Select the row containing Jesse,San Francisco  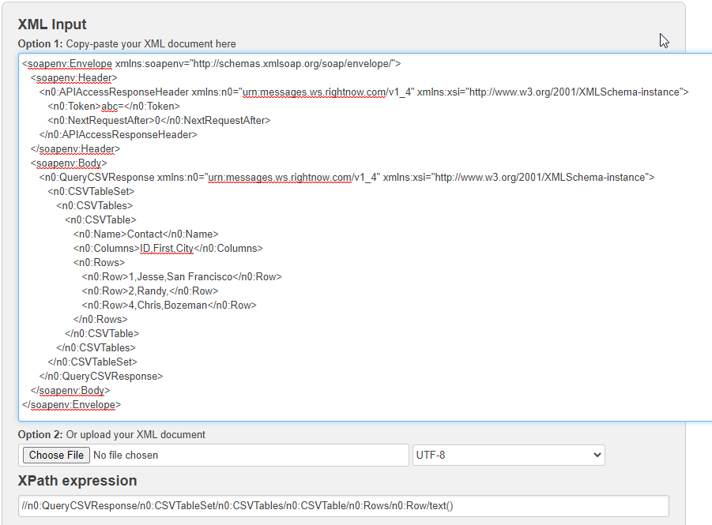point(181,276)
